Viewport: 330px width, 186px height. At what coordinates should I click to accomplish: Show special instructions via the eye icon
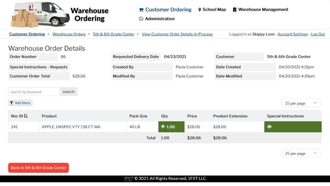tap(269, 127)
